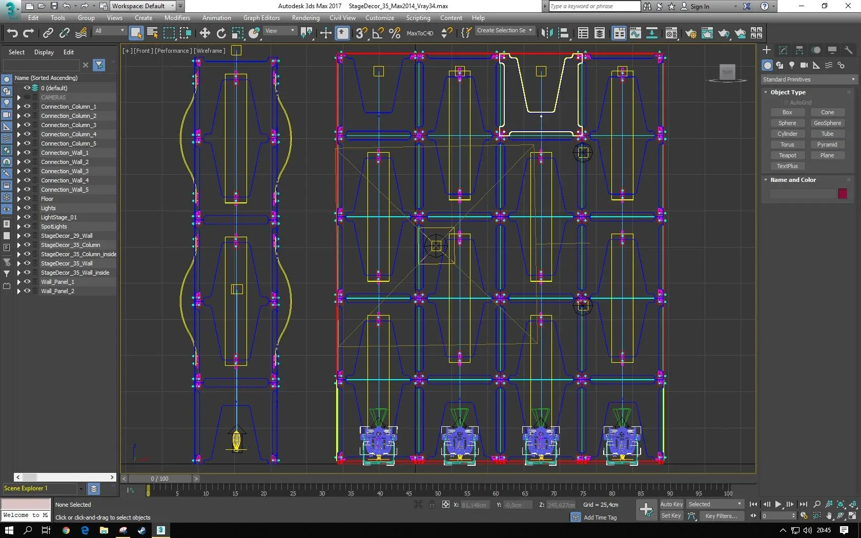Click Maximize Viewport Toggle icon
Screen dimensions: 861x538
[x=852, y=515]
